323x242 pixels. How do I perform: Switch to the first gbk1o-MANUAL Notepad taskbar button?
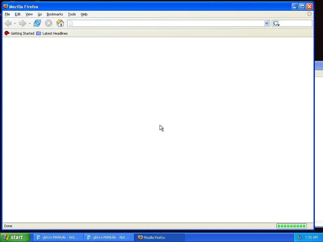[x=58, y=237]
